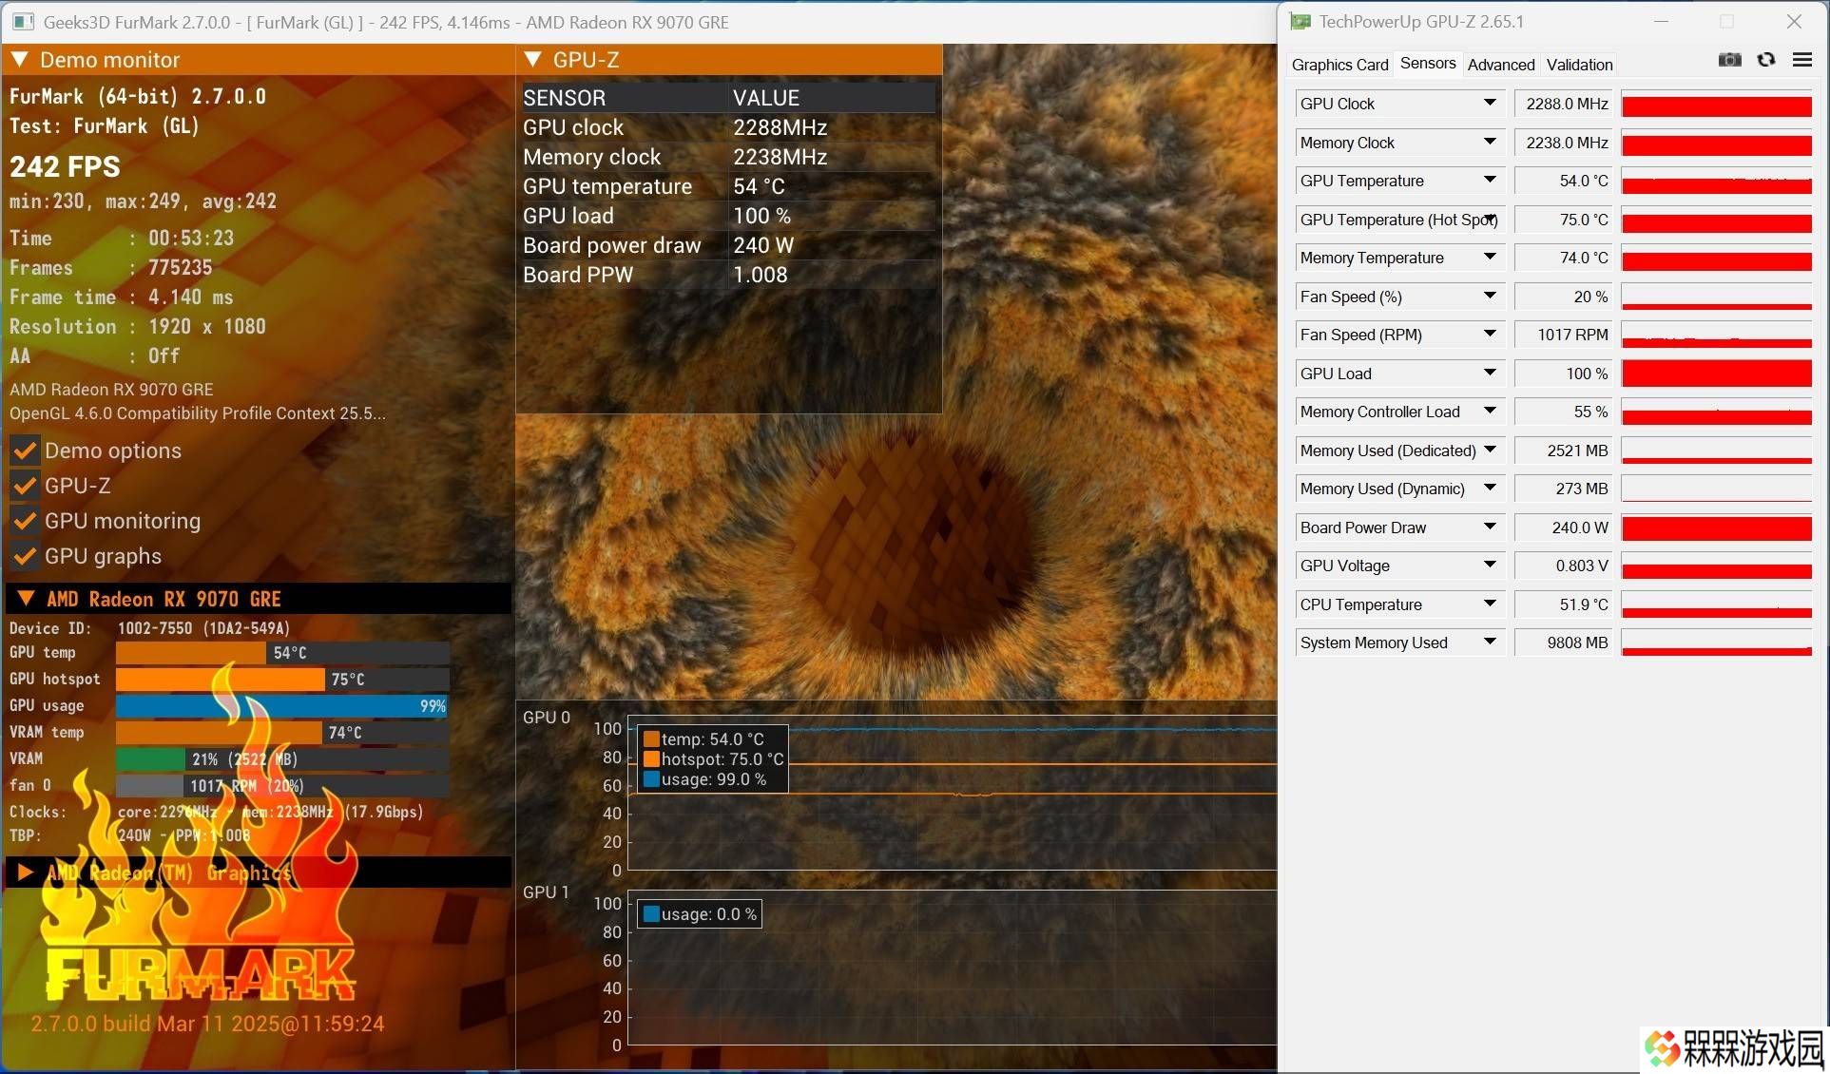Collapse the Demo monitor panel
Image resolution: width=1830 pixels, height=1074 pixels.
tap(19, 60)
